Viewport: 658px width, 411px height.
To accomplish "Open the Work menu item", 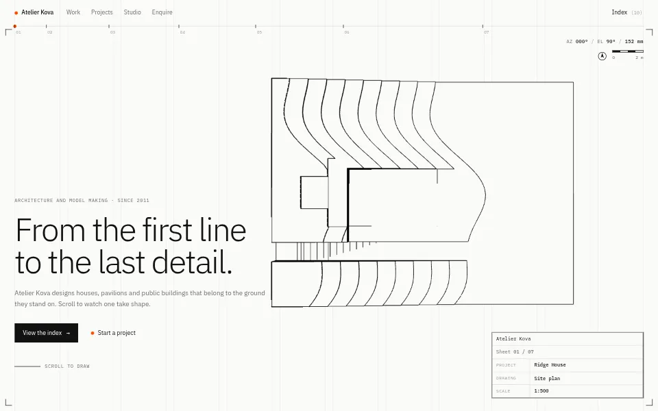I will point(73,12).
